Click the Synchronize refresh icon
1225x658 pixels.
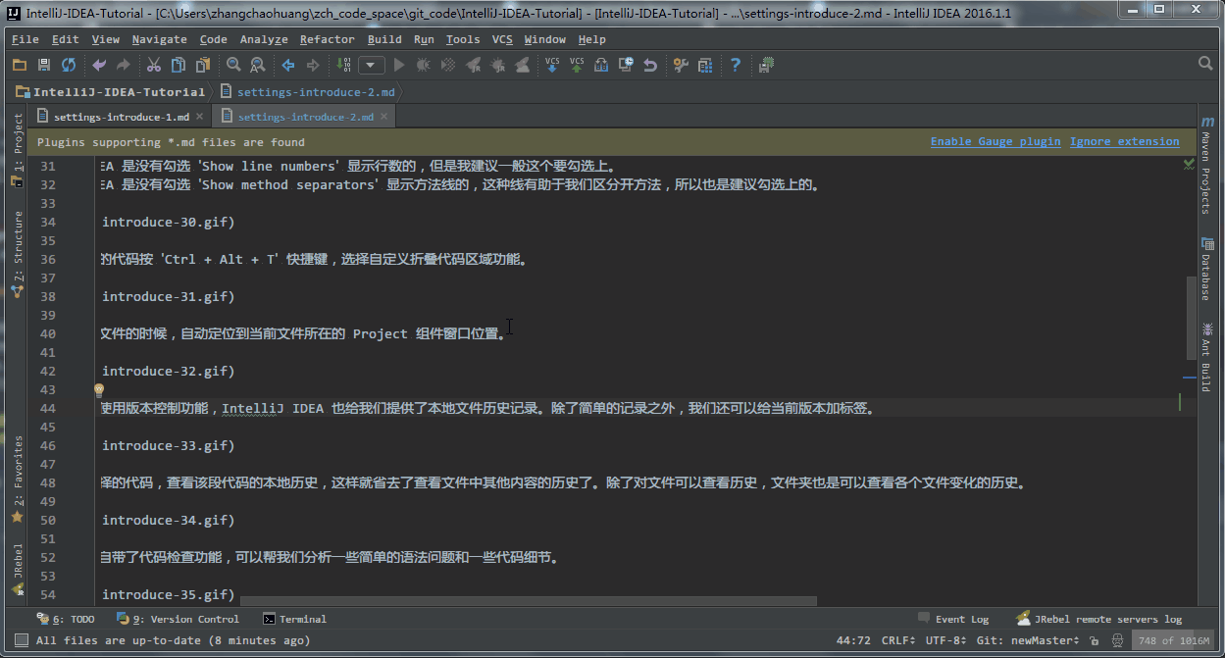[69, 65]
